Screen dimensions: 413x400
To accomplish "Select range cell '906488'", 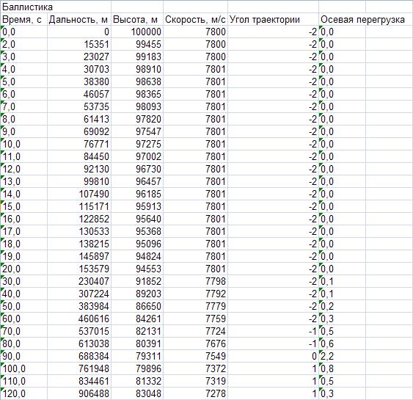I will (79, 393).
